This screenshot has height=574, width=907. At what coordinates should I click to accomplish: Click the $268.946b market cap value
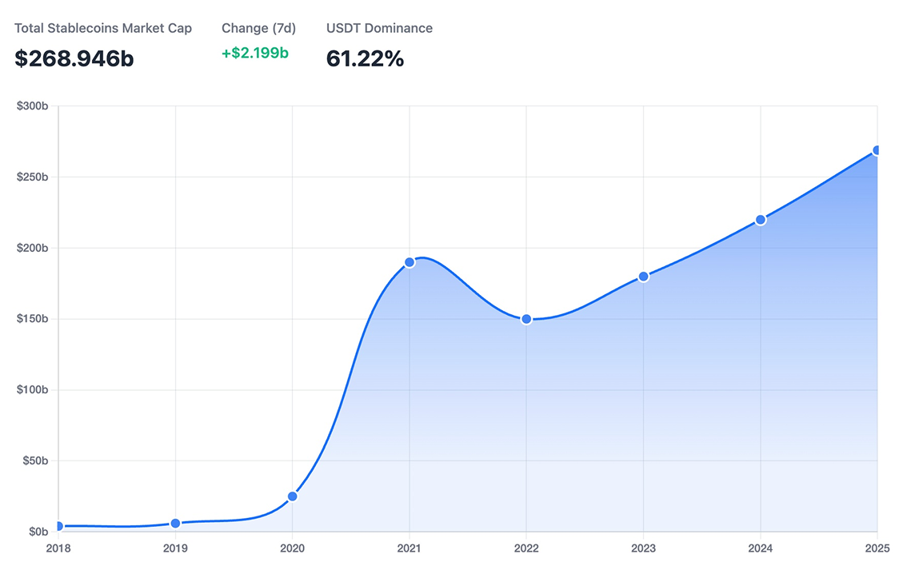(x=74, y=58)
